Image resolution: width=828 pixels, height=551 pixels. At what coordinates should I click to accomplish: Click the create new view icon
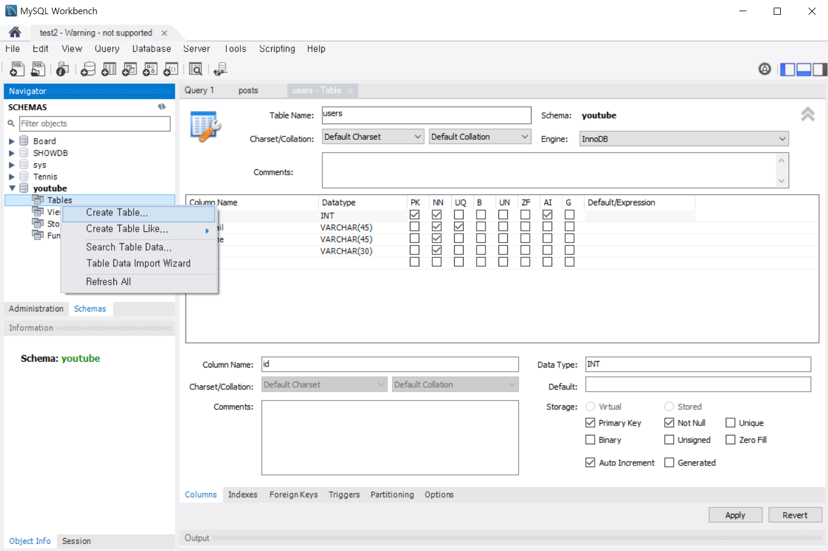pos(129,69)
